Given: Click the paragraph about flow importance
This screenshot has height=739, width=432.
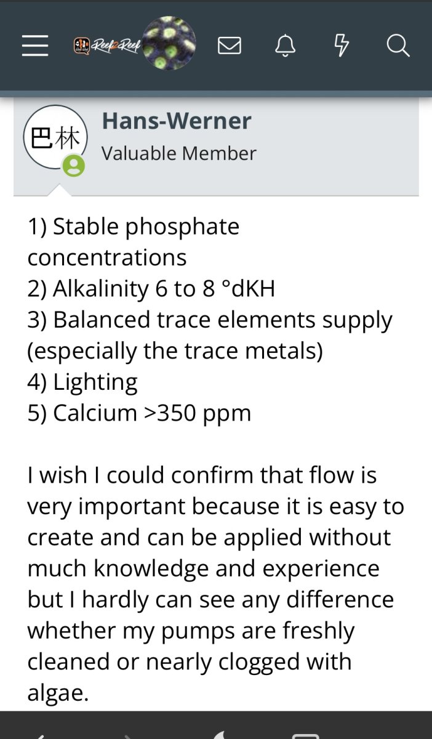Looking at the screenshot, I should (x=215, y=584).
